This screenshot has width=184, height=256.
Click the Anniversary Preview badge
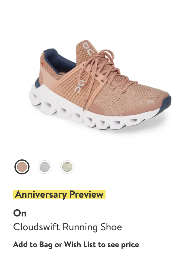tap(59, 194)
